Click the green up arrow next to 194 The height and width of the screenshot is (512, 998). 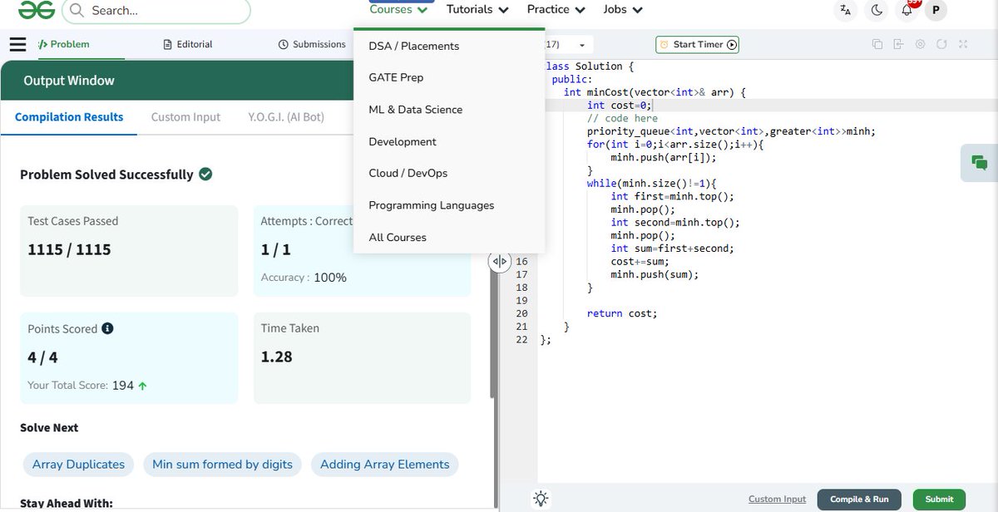143,386
